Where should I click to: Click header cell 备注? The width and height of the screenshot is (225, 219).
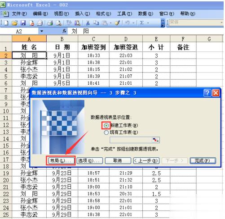183,47
